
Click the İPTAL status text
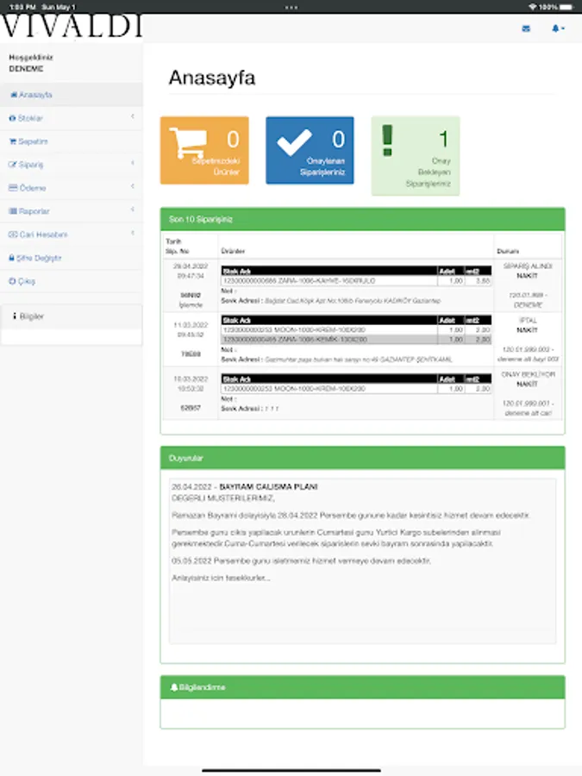point(528,320)
